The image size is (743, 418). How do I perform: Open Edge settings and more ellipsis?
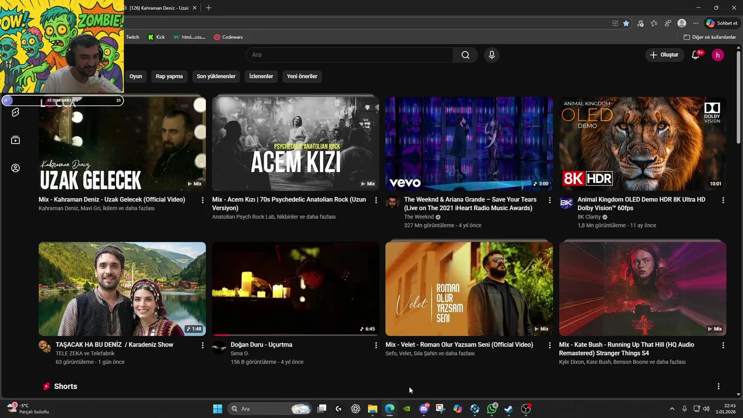pyautogui.click(x=695, y=23)
